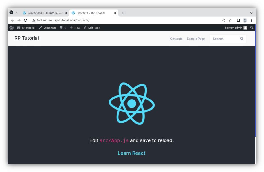264x172 pixels.
Task: Click the search magnifier inside the site header
Action: click(242, 39)
